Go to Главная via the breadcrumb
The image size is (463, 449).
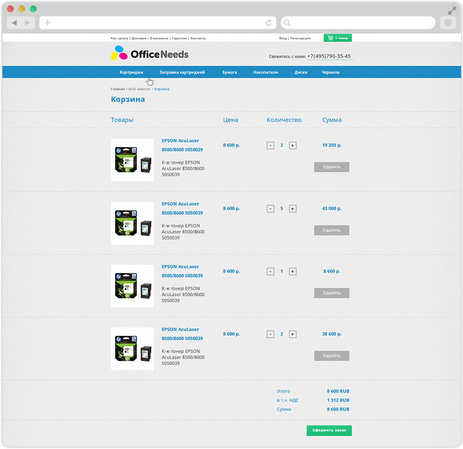tap(118, 89)
